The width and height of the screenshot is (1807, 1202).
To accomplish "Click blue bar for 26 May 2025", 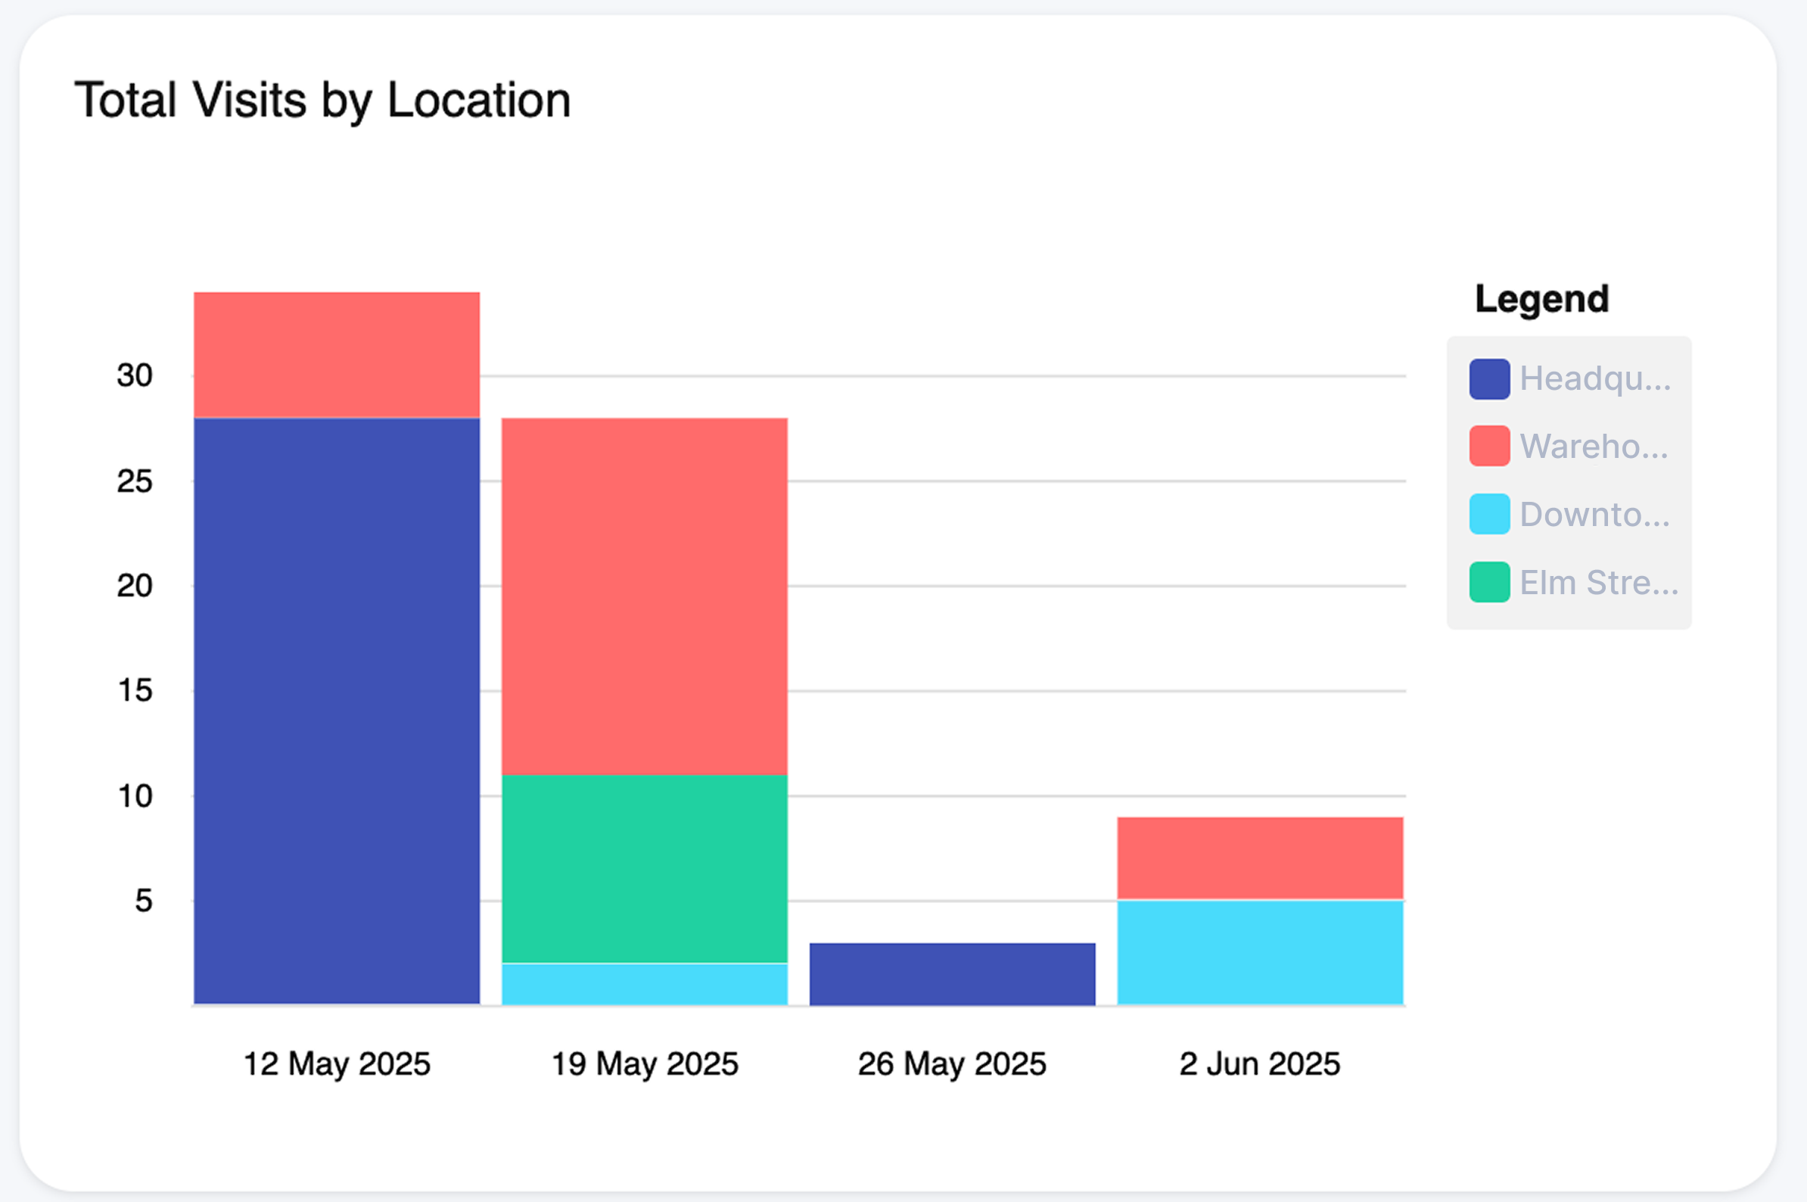I will coord(952,973).
